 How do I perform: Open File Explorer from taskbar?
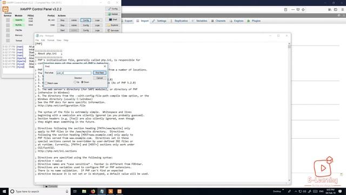(x=84, y=191)
